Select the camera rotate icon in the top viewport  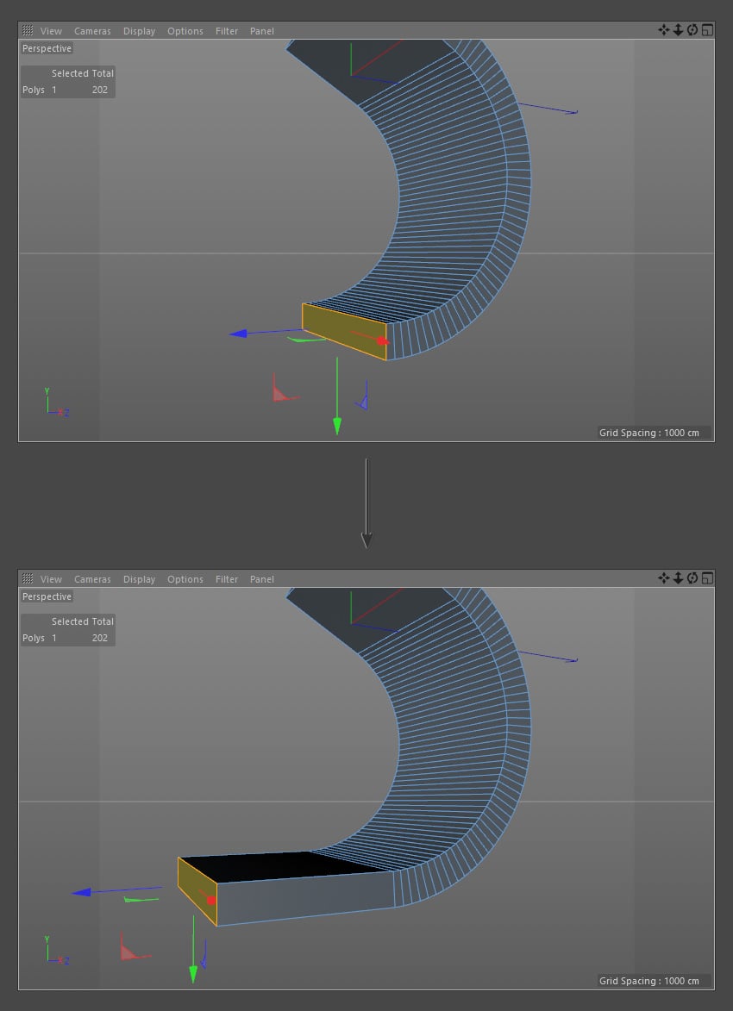(x=692, y=29)
